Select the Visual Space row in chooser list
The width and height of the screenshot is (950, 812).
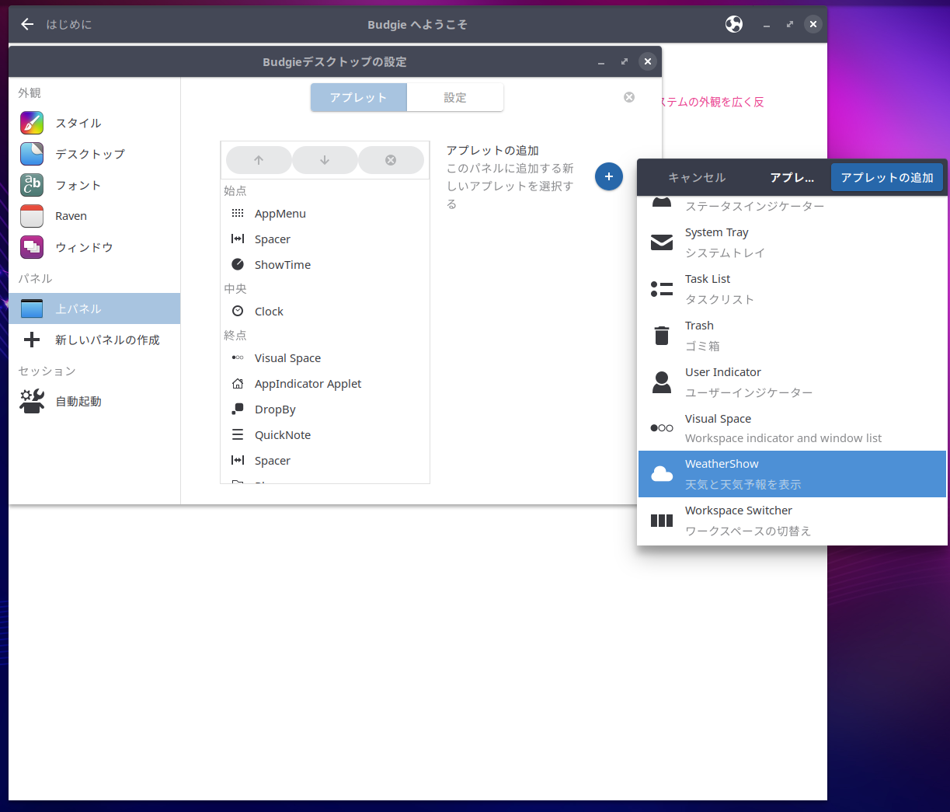tap(792, 427)
